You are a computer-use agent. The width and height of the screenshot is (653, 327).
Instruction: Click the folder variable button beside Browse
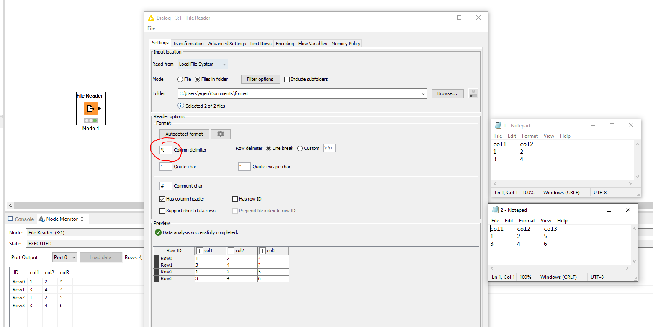coord(473,93)
